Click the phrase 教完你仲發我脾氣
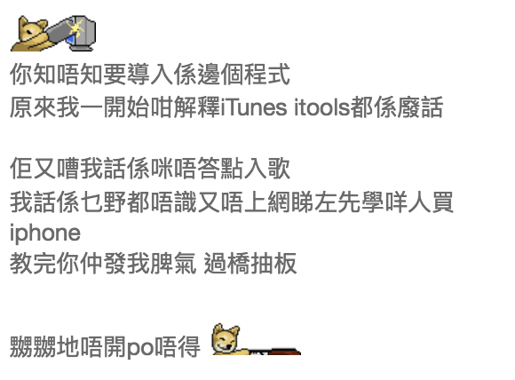This screenshot has height=380, width=515. [103, 264]
